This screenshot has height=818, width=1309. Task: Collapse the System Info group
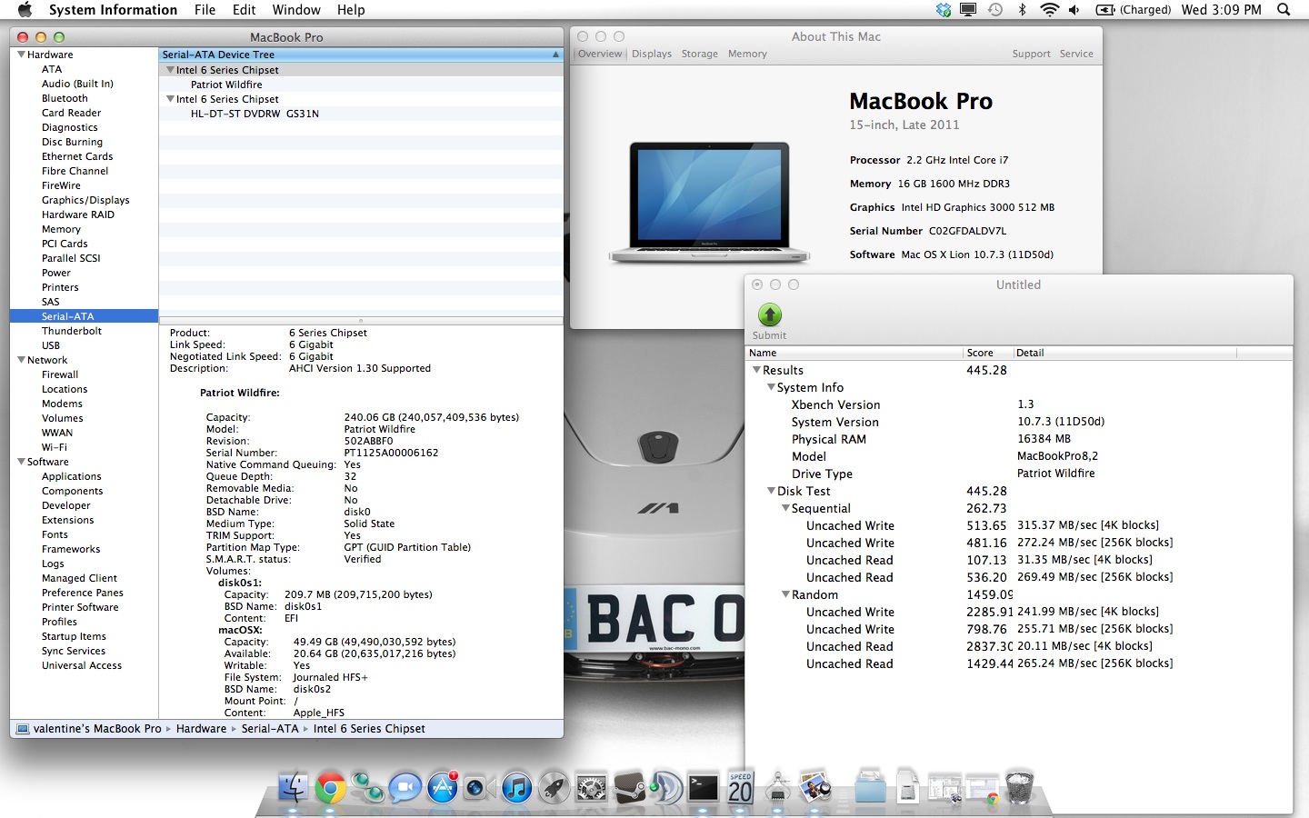(771, 387)
